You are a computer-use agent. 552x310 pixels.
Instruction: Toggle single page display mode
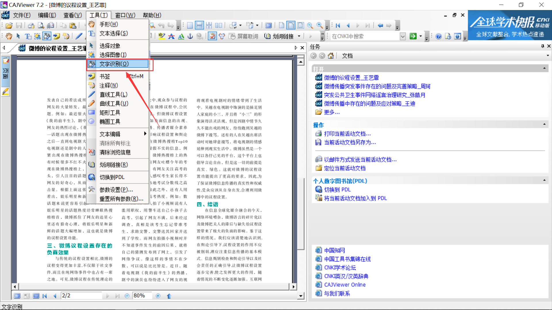click(190, 25)
